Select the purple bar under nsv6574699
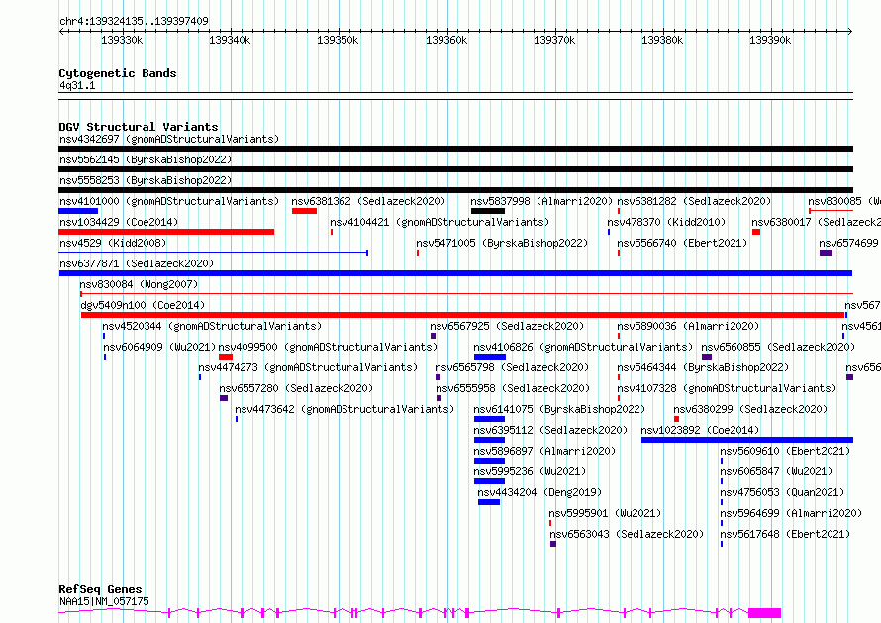The image size is (881, 623). coord(826,253)
